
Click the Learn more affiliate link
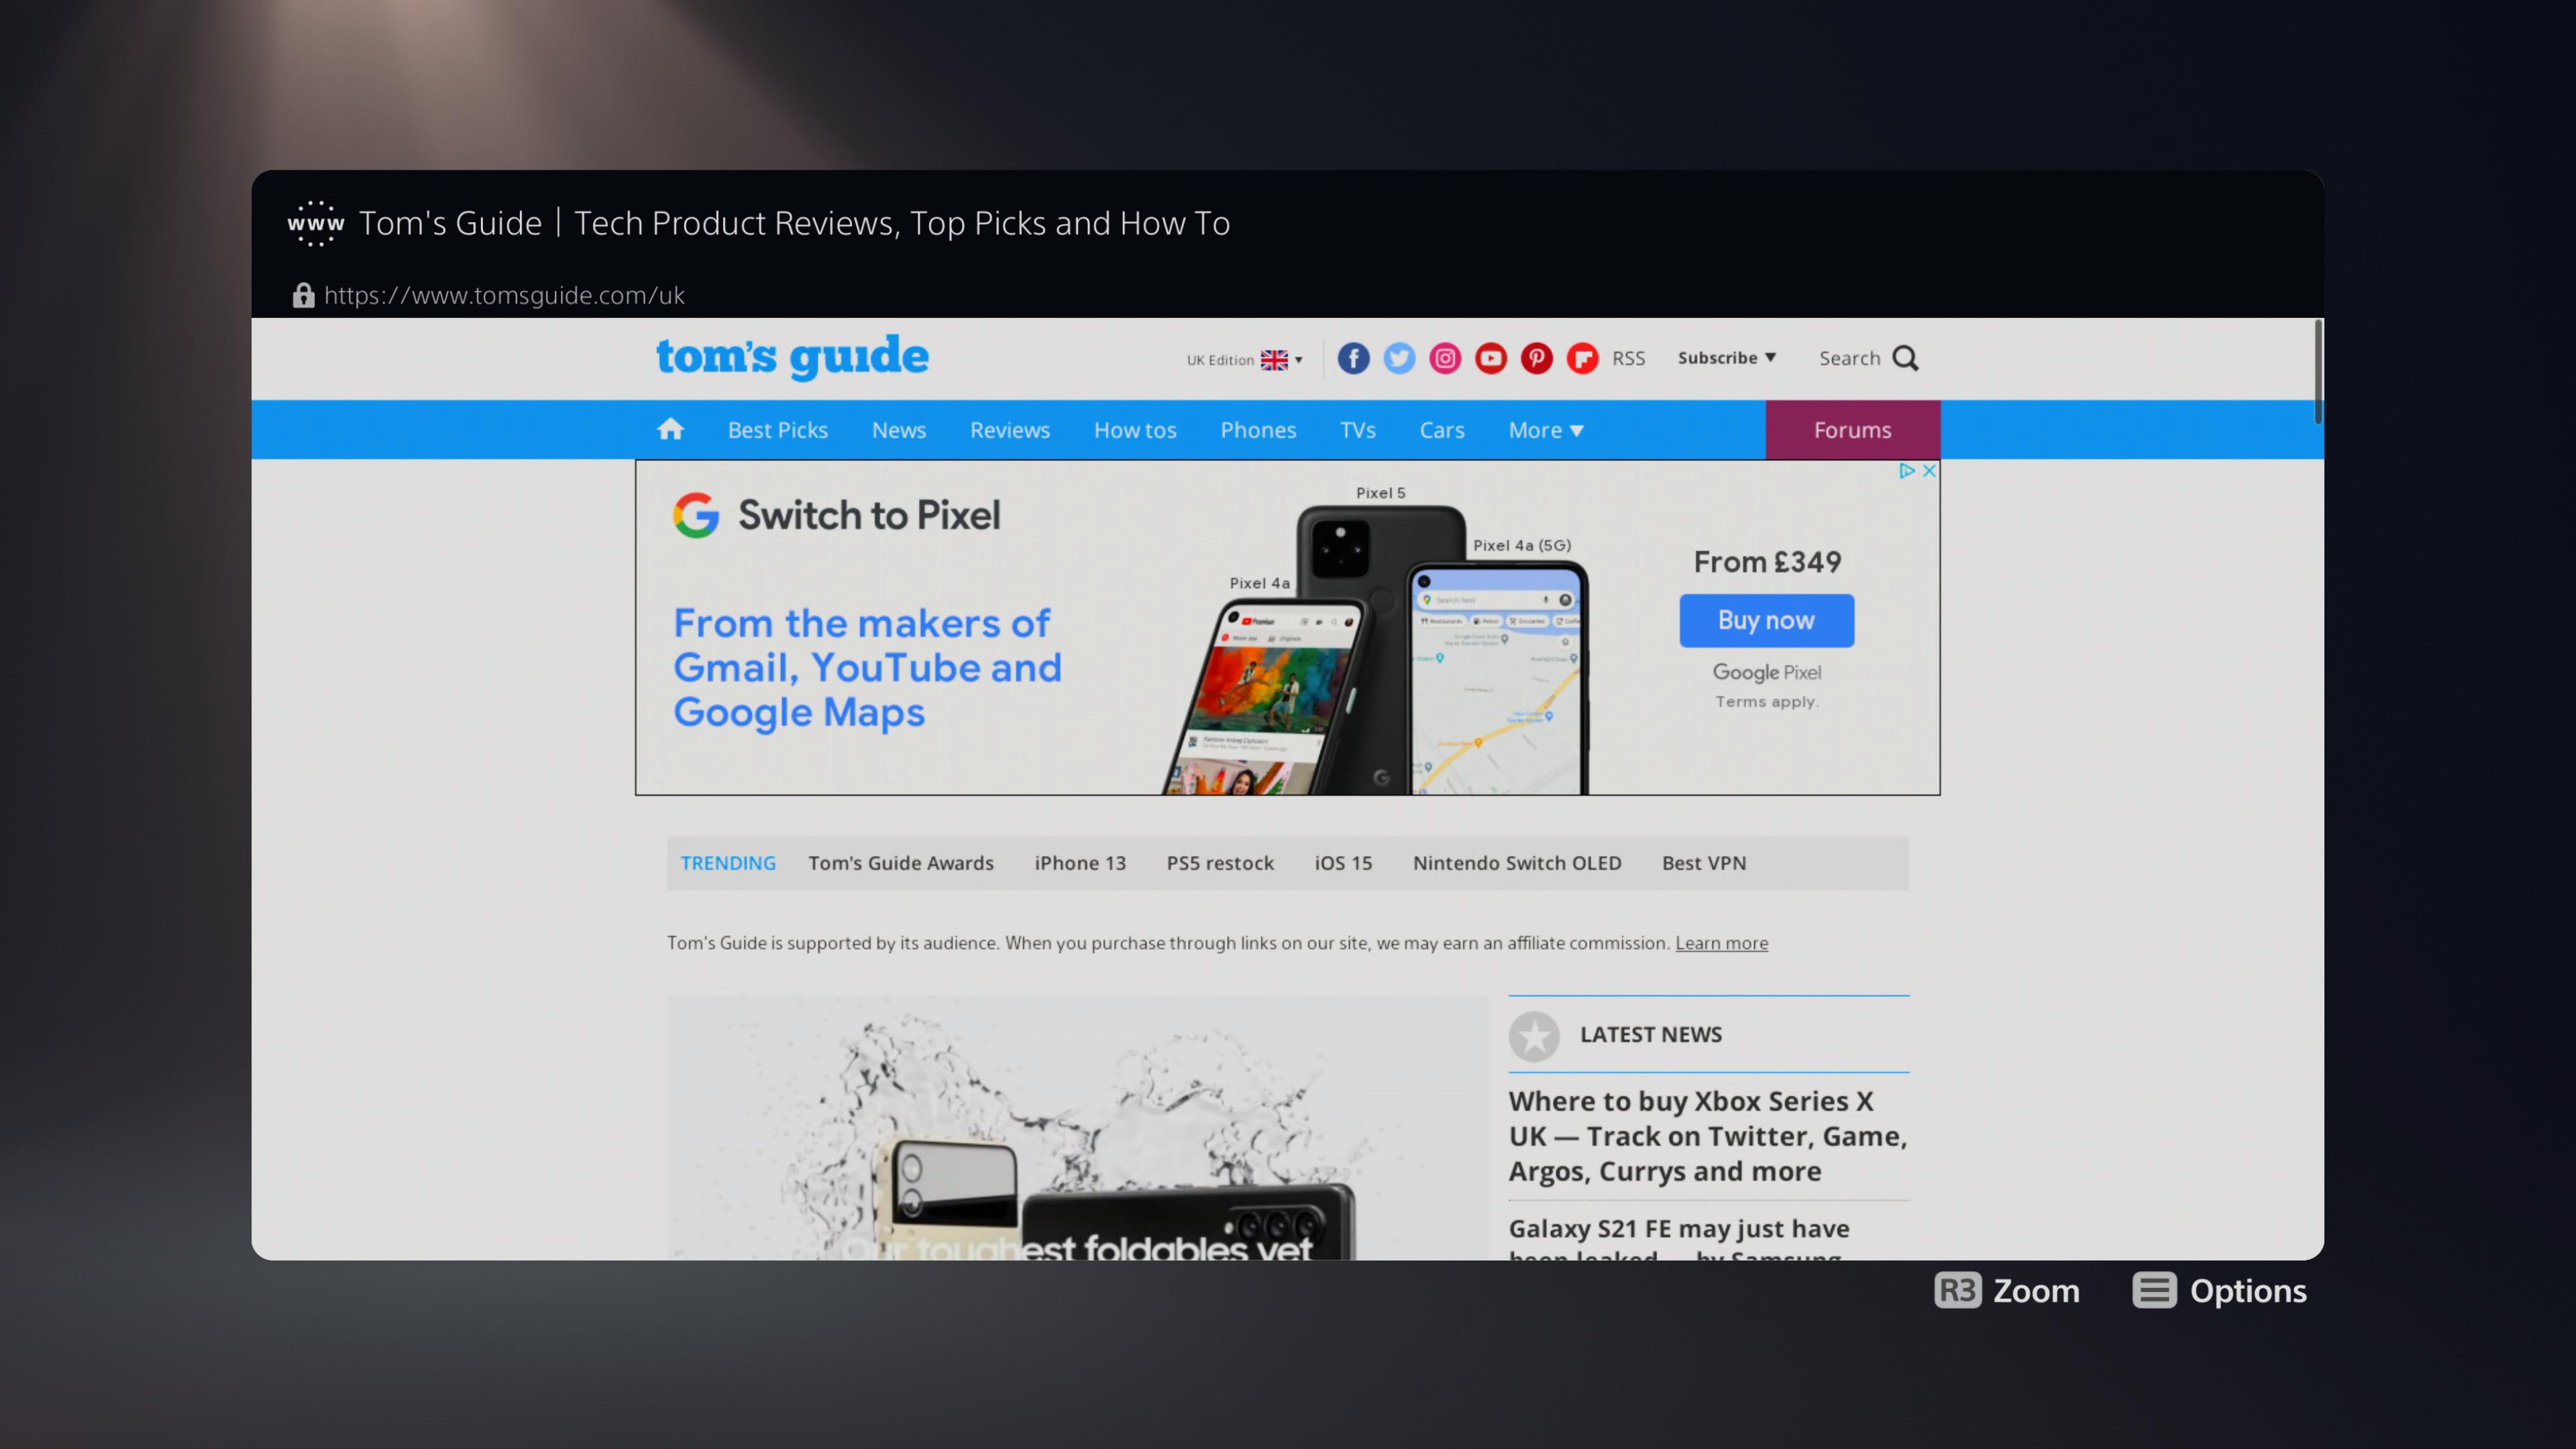[1721, 943]
